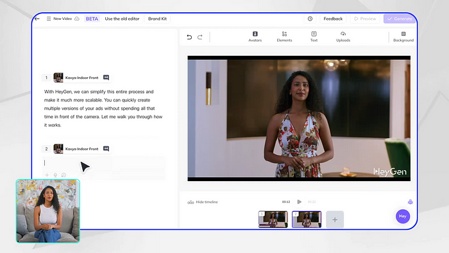Click the voice icon in scene 1
The width and height of the screenshot is (449, 253).
(106, 77)
